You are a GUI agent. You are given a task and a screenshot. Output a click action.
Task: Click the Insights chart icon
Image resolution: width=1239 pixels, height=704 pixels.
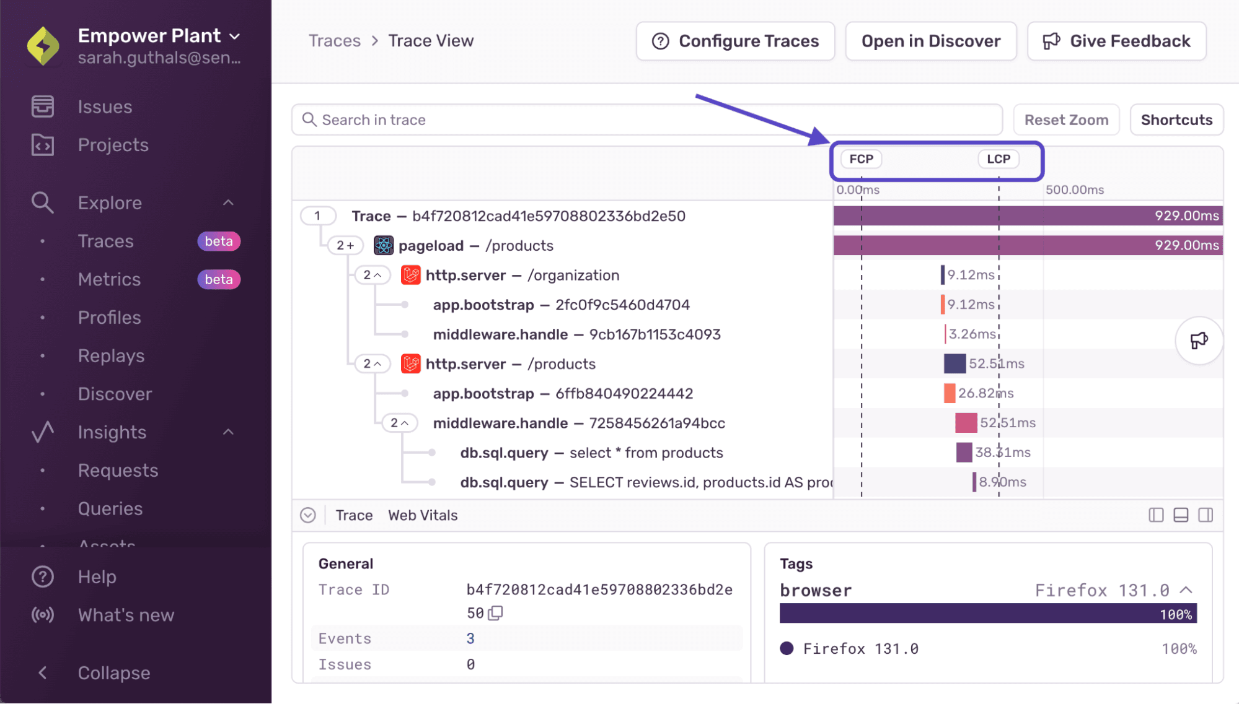pyautogui.click(x=43, y=432)
